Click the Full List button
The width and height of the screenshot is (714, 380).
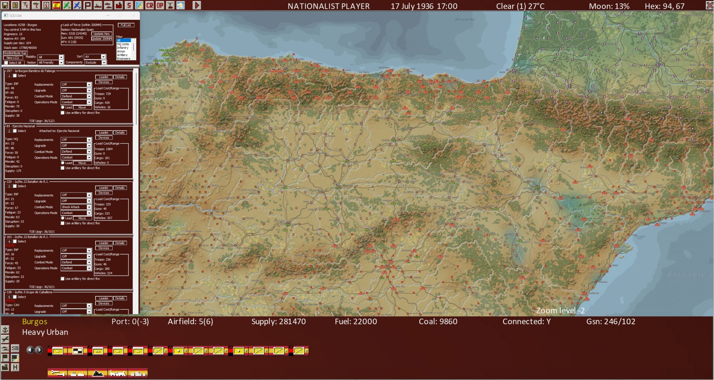[126, 25]
